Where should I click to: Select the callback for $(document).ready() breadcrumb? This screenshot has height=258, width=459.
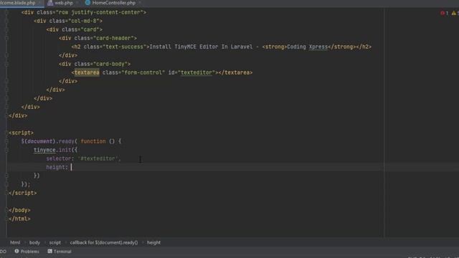(x=104, y=242)
